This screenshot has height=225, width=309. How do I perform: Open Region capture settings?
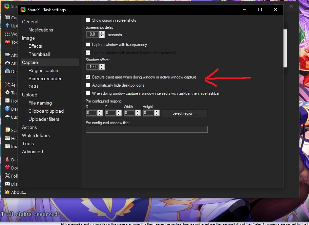(x=44, y=70)
